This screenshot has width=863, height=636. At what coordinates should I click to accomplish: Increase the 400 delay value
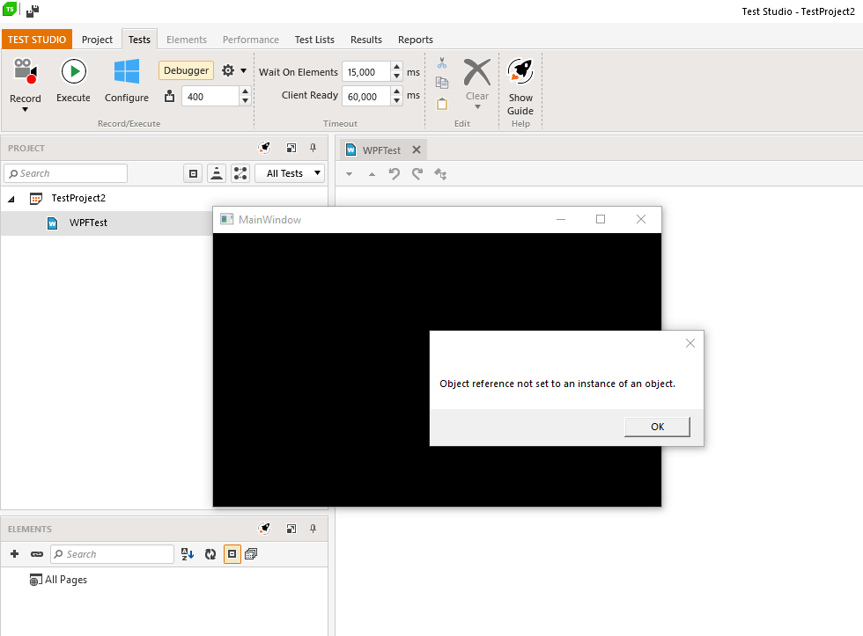(246, 91)
